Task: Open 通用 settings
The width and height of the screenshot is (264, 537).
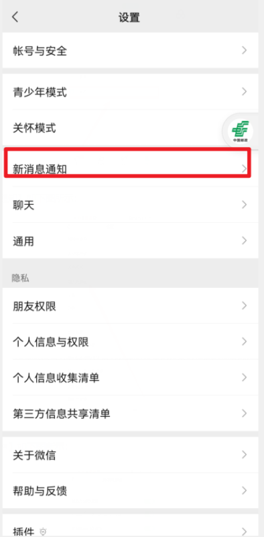Action: [130, 241]
